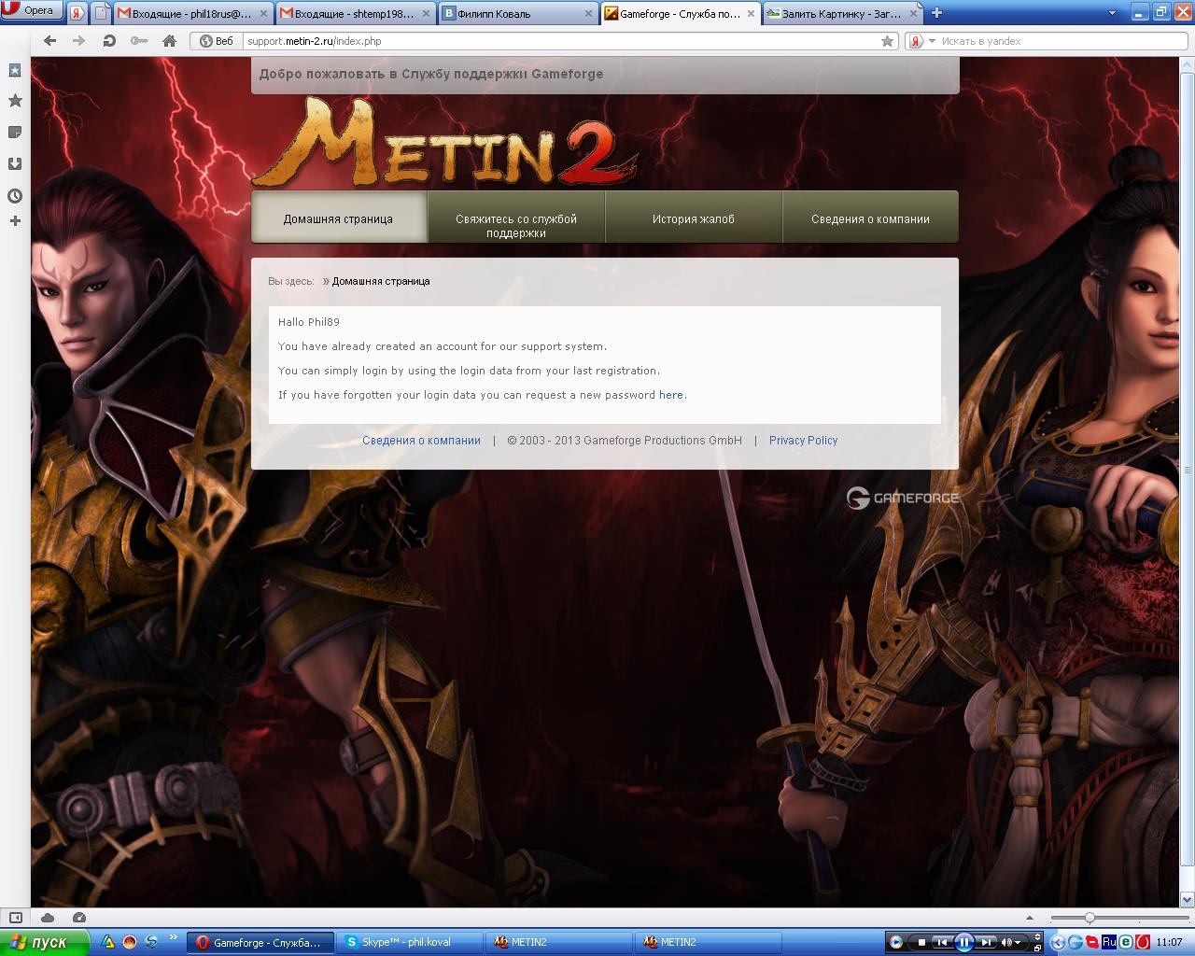The height and width of the screenshot is (956, 1195).
Task: Close the Входящие phil18rus tab
Action: (264, 14)
